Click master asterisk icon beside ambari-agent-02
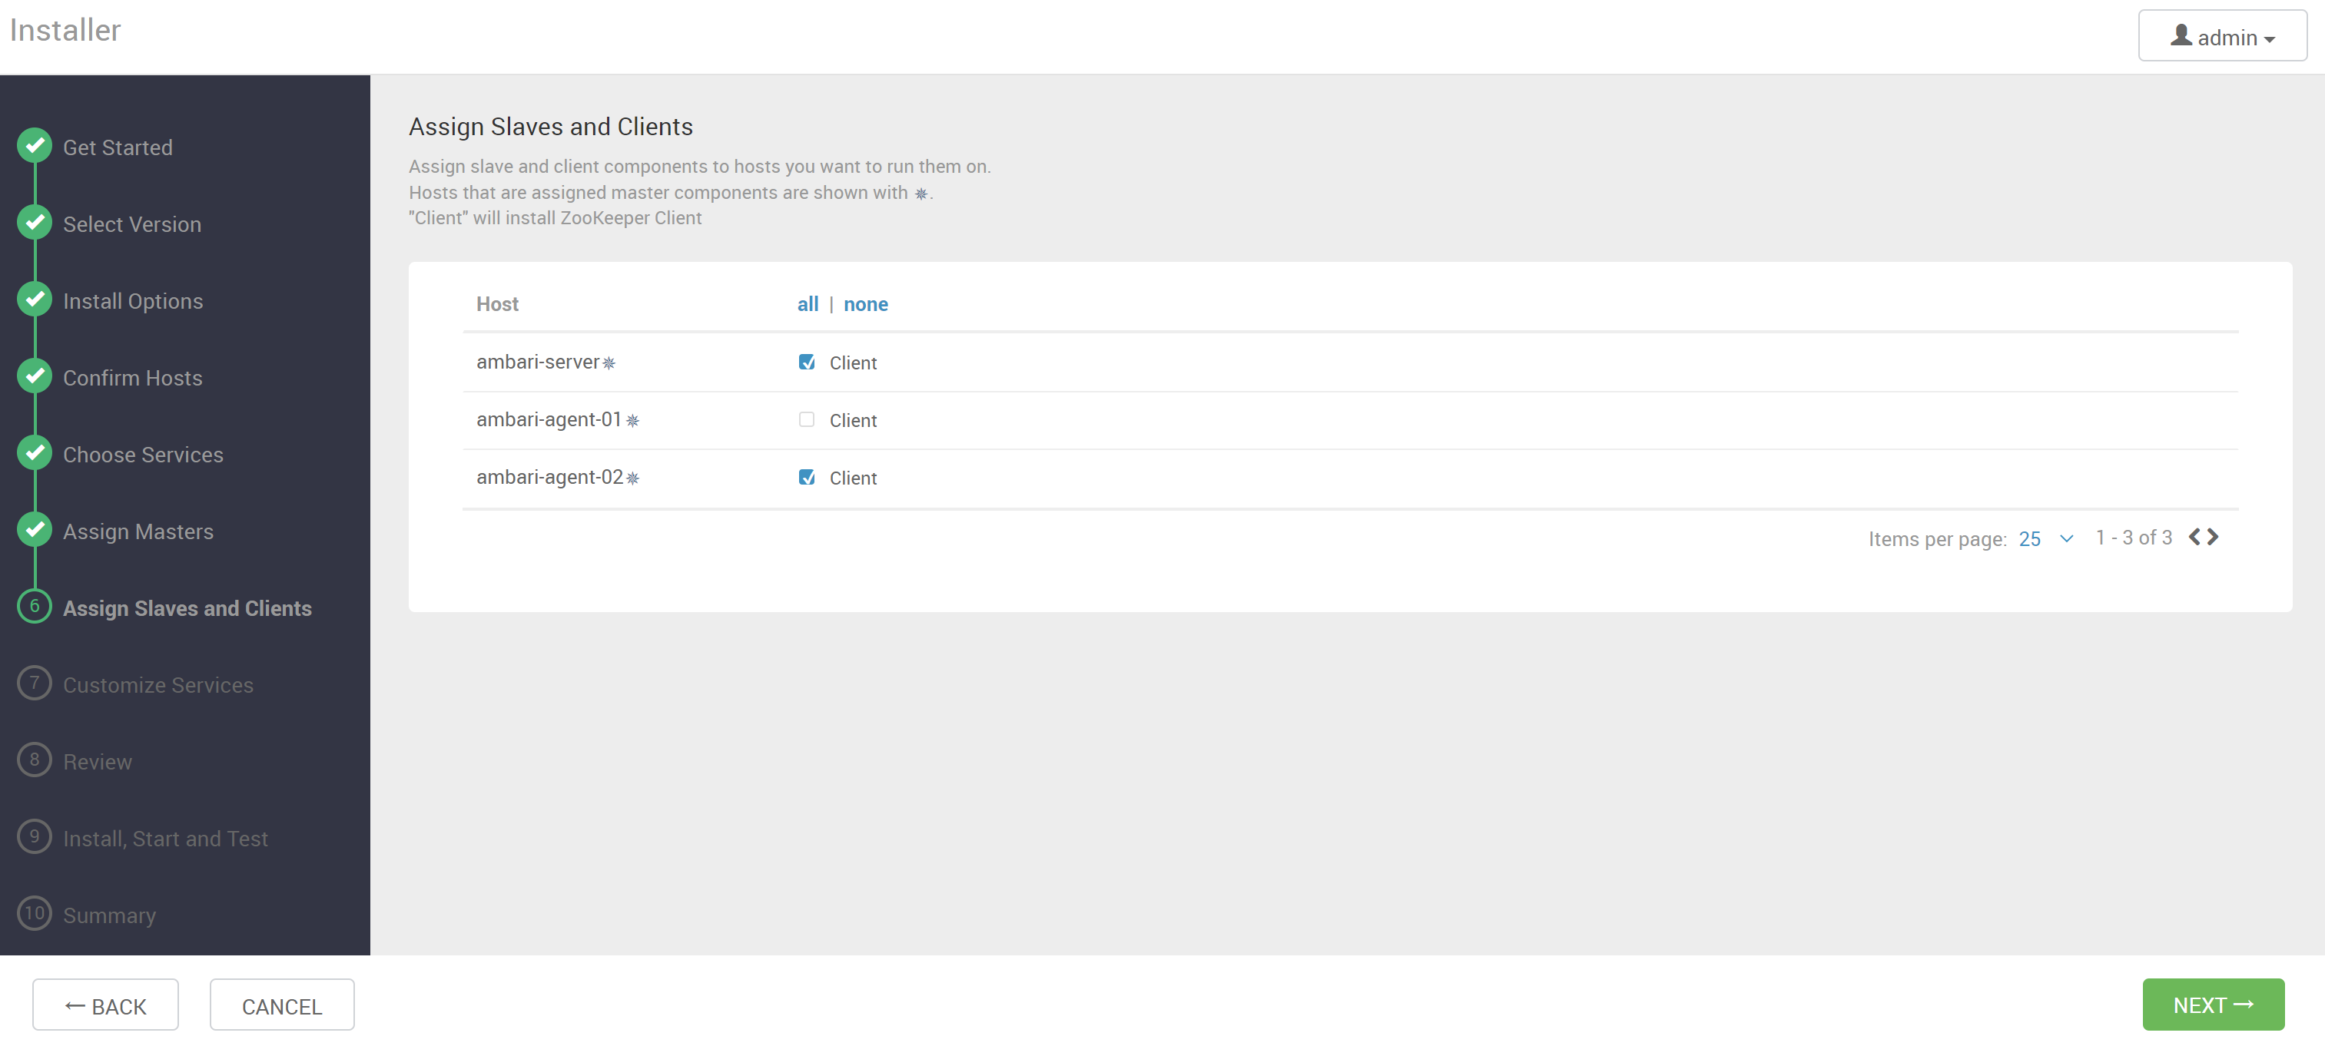This screenshot has height=1046, width=2325. tap(632, 478)
